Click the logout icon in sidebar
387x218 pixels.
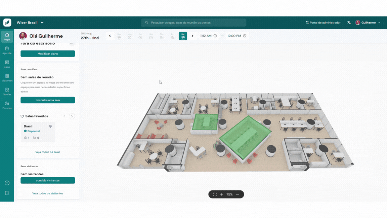[7, 193]
